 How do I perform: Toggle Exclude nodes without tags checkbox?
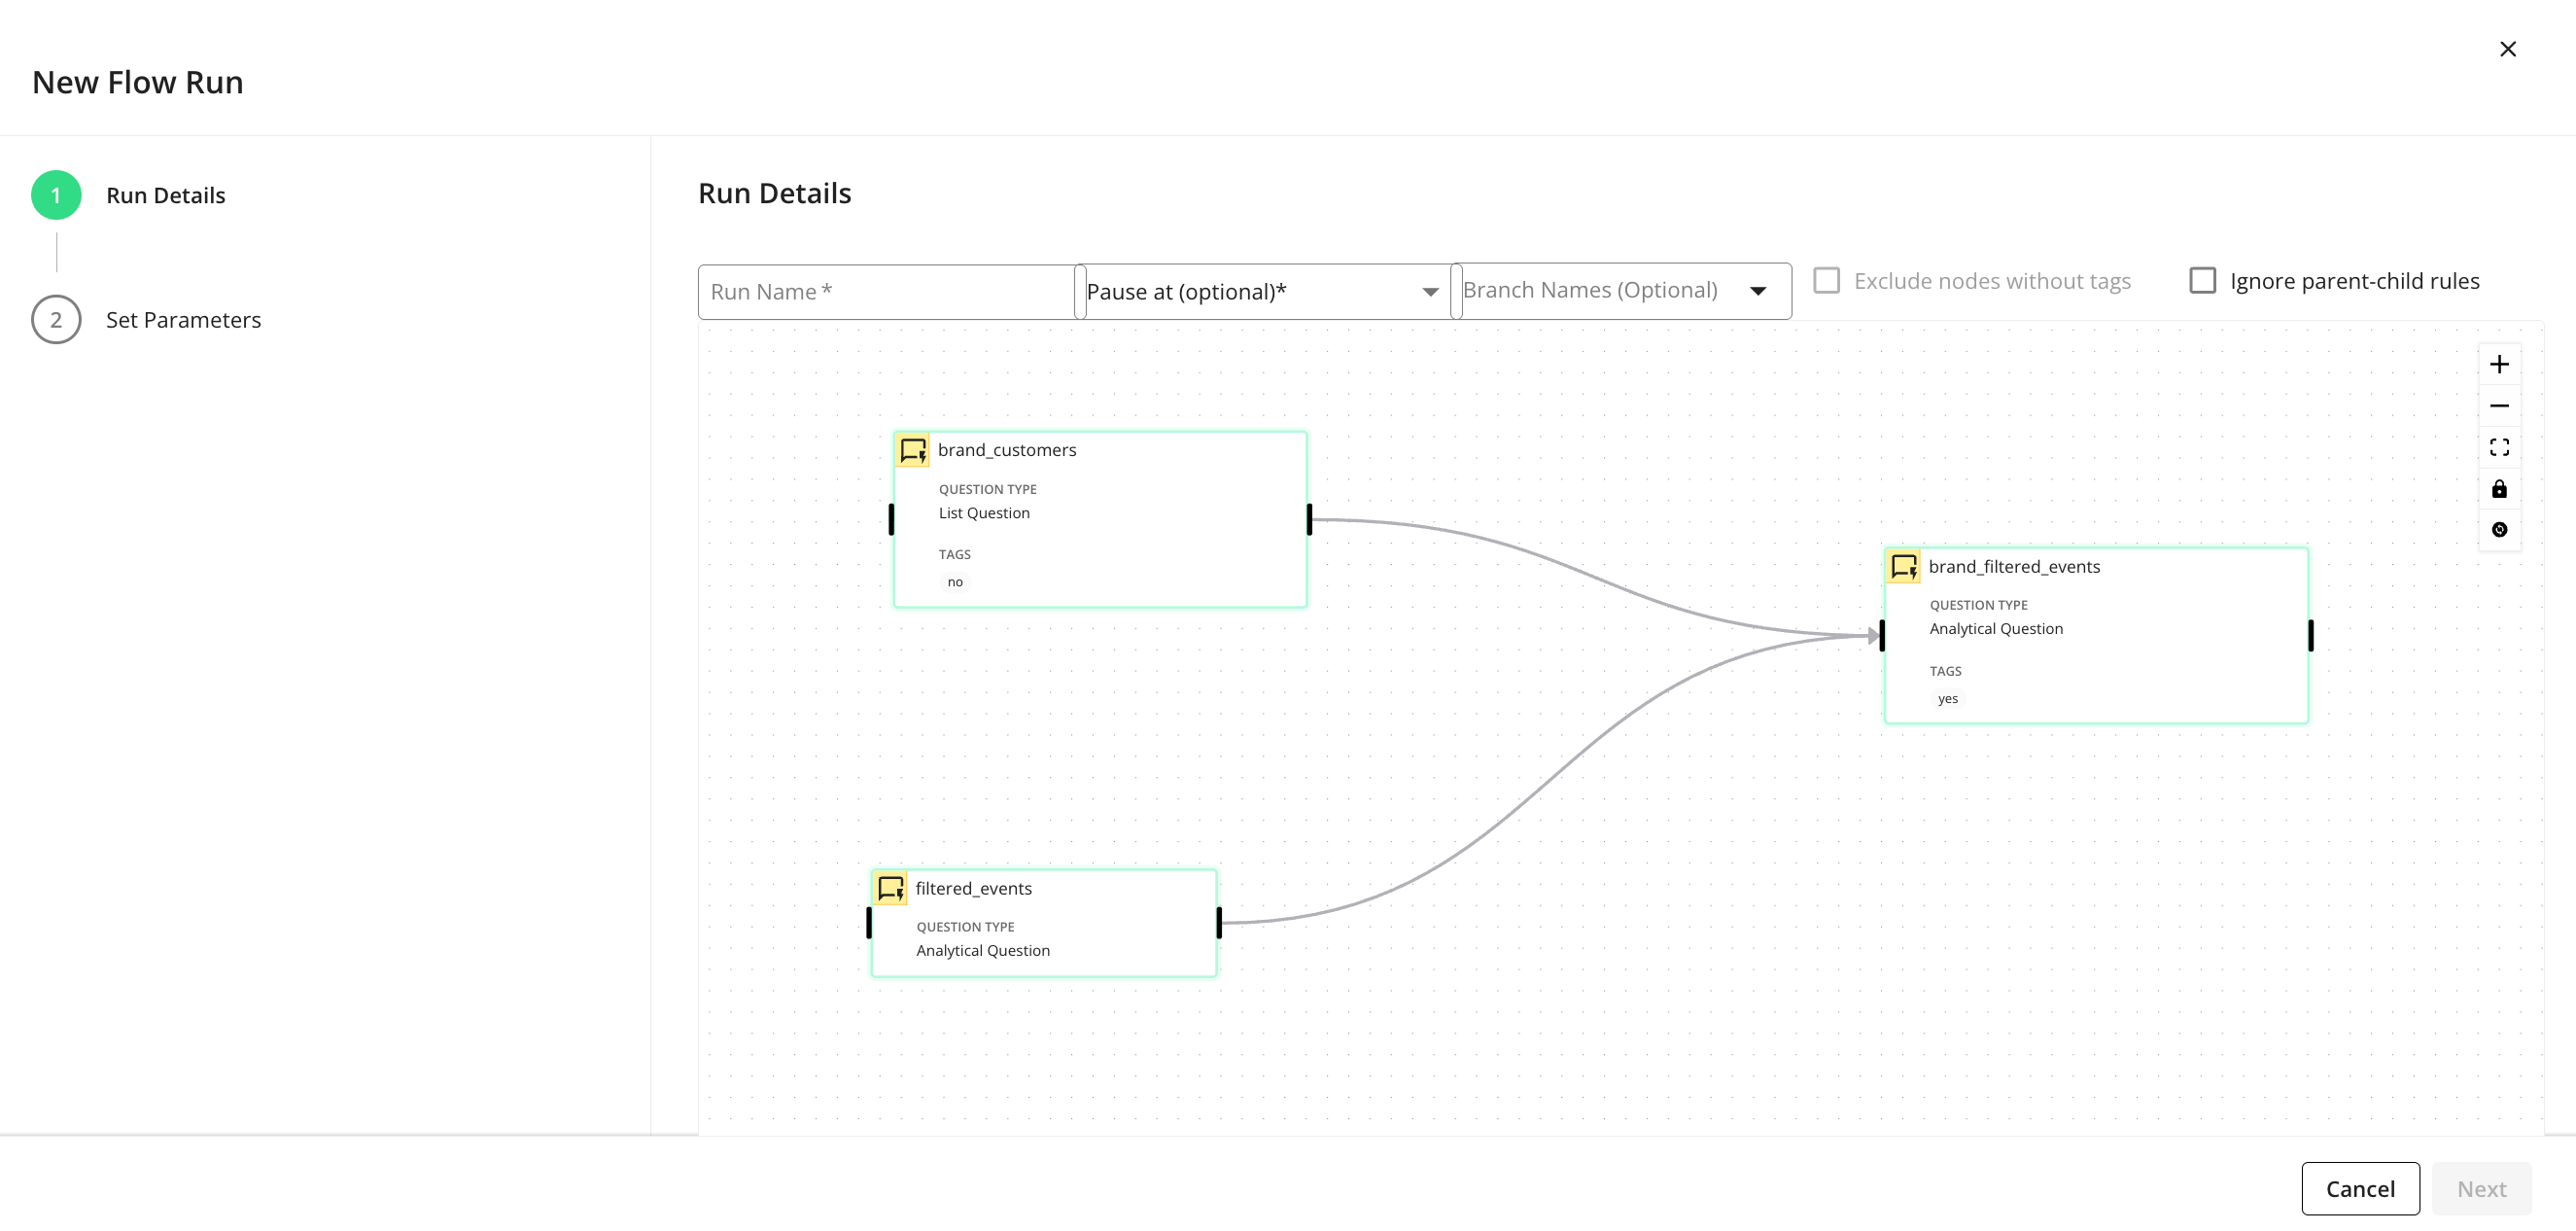(1826, 281)
